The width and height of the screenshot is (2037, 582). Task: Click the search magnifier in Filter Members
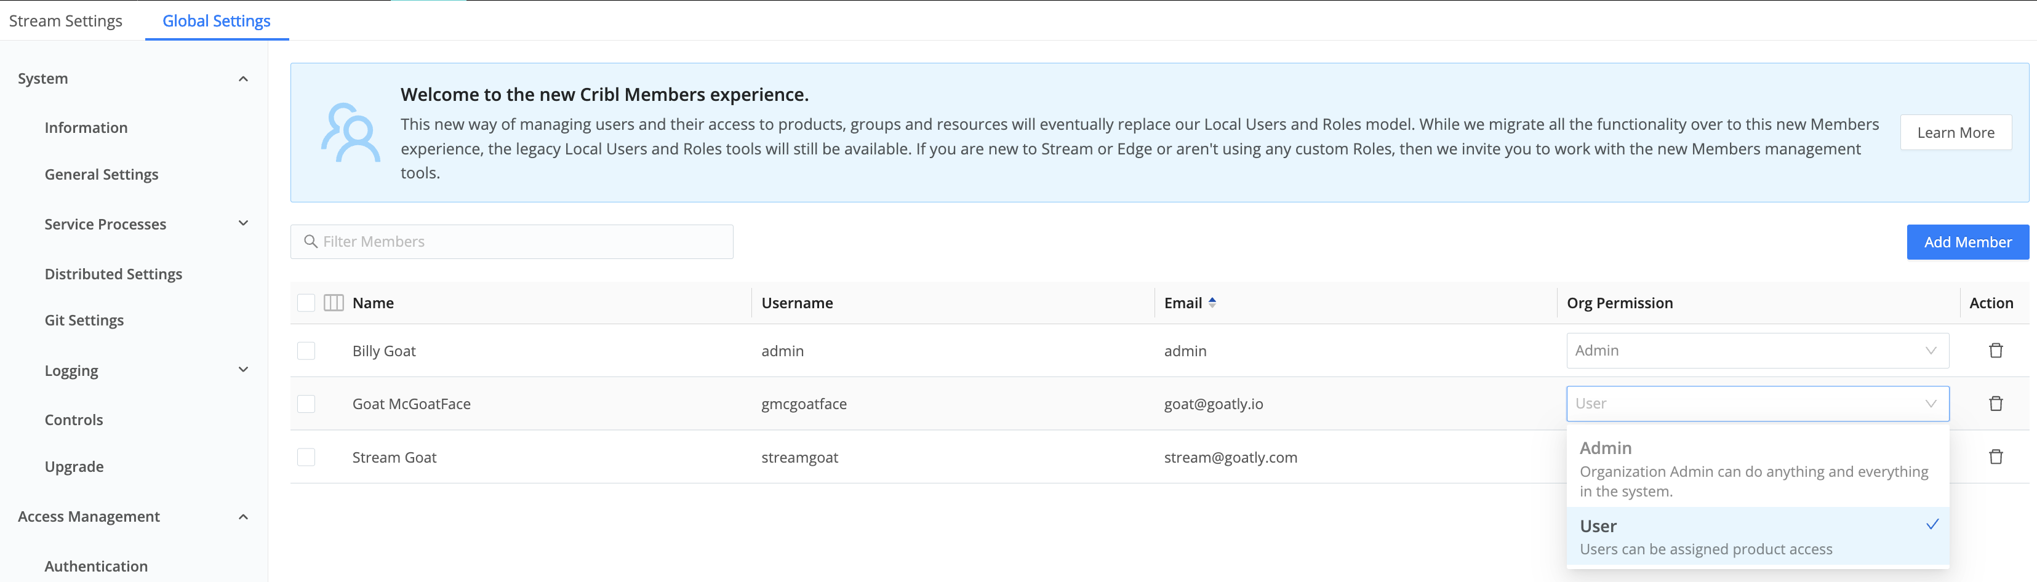(311, 241)
